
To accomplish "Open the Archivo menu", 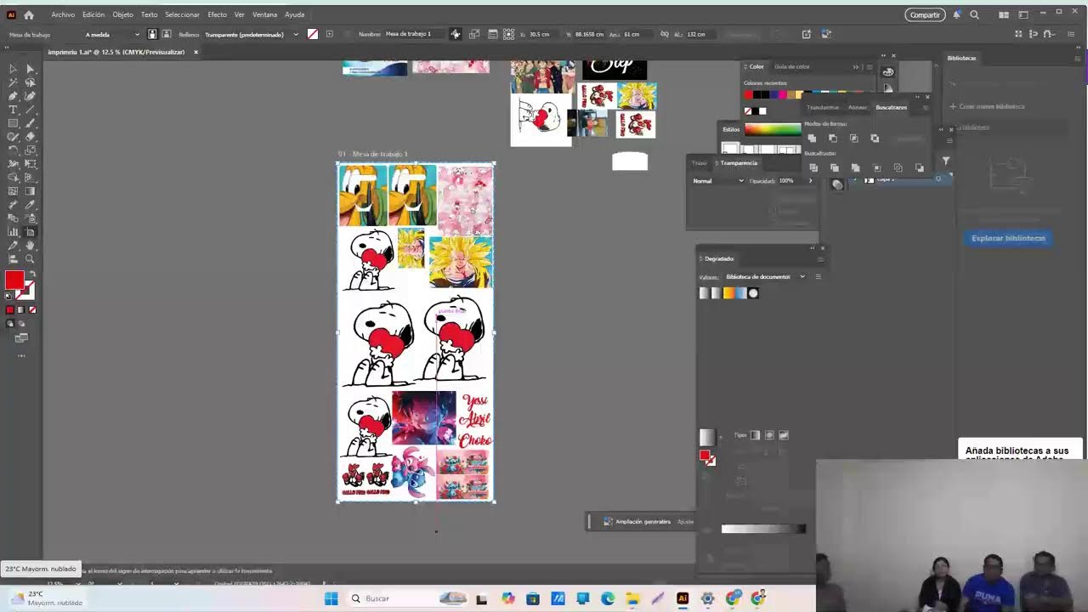I will tap(63, 14).
